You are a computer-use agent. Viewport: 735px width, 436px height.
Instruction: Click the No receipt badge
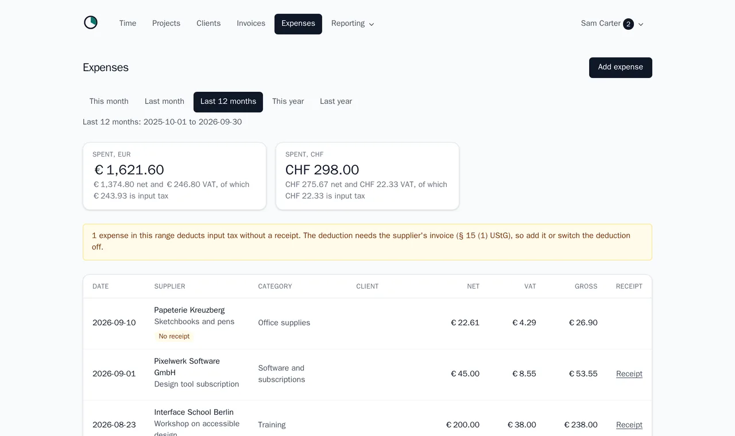point(174,337)
